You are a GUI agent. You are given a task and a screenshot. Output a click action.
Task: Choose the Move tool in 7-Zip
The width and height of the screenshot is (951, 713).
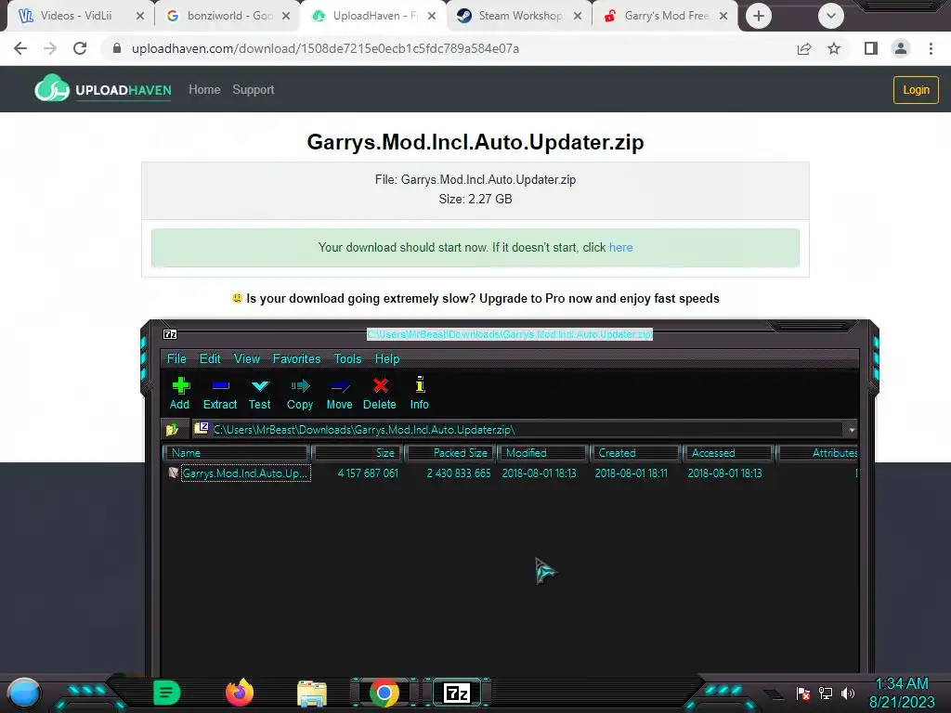[x=339, y=394]
